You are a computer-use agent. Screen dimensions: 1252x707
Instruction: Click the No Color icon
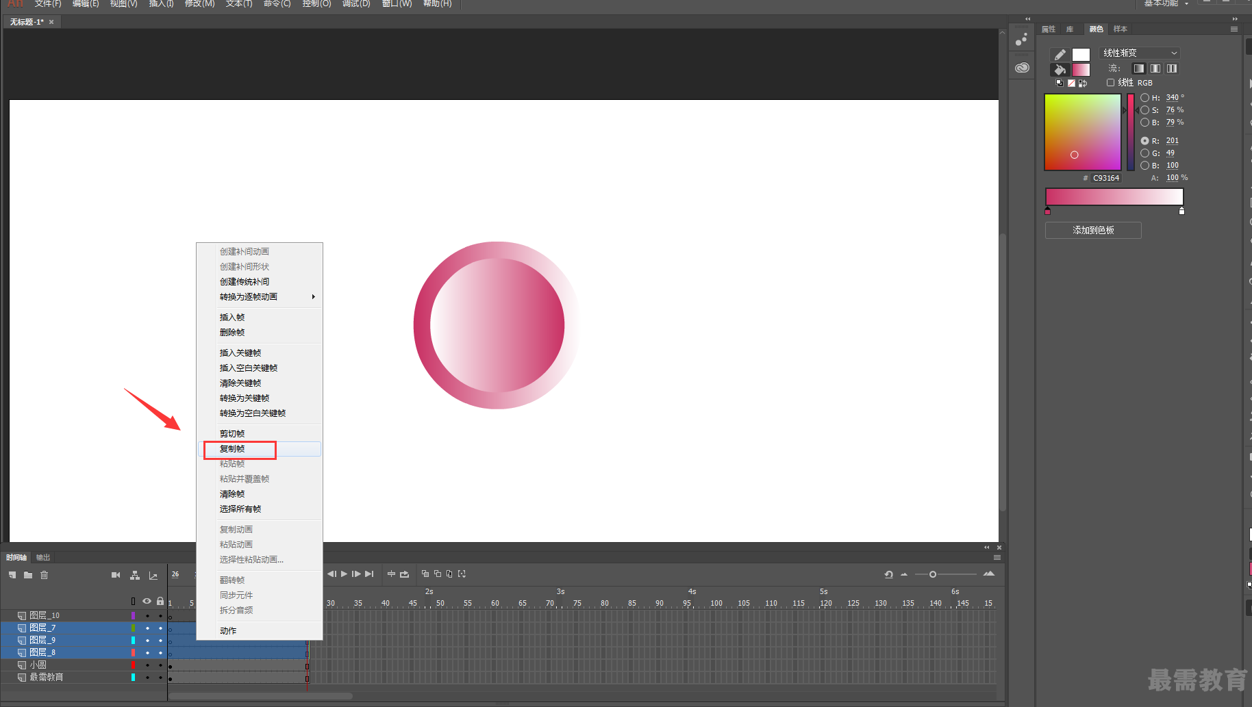(x=1071, y=83)
